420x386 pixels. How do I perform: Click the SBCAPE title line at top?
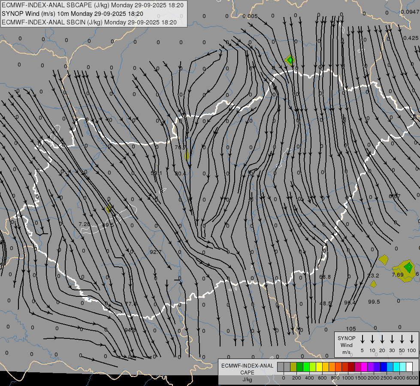tap(93, 5)
